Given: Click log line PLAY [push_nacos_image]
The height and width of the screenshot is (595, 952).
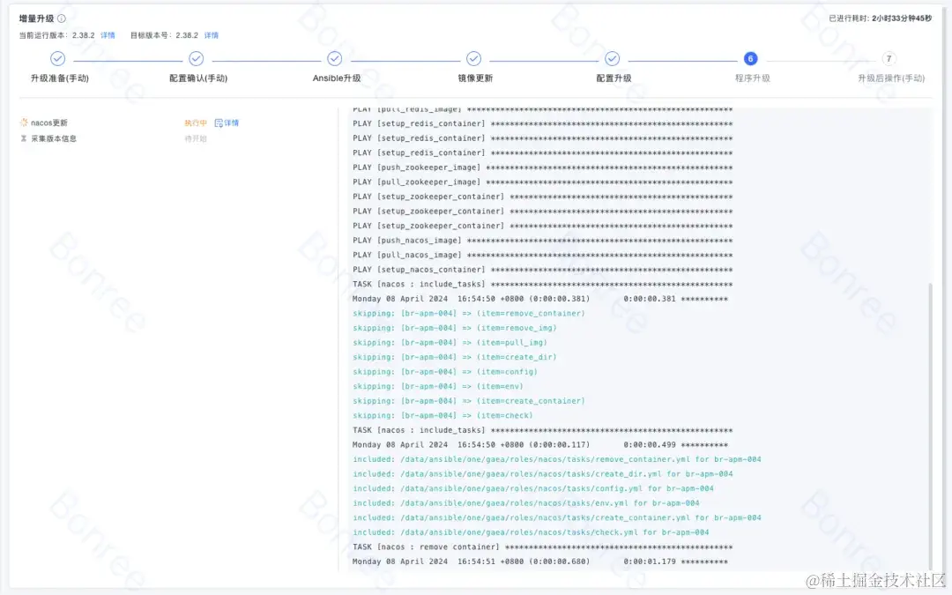Looking at the screenshot, I should pyautogui.click(x=542, y=241).
